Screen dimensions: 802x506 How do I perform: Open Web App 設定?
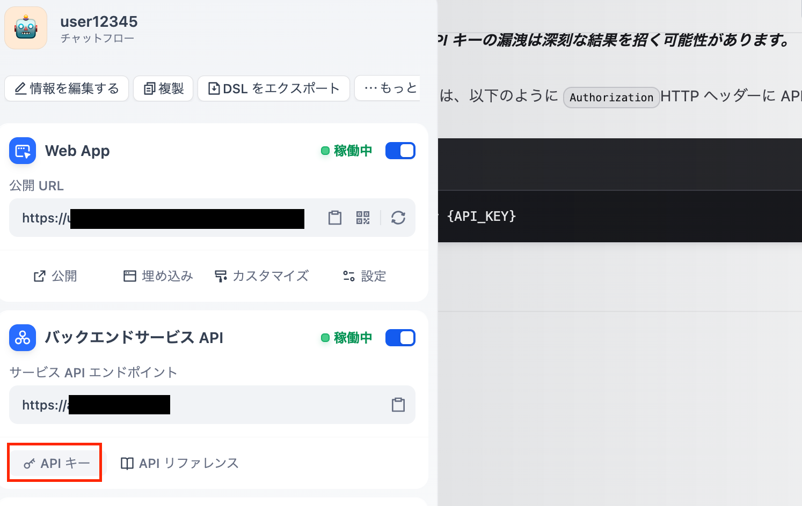point(364,276)
